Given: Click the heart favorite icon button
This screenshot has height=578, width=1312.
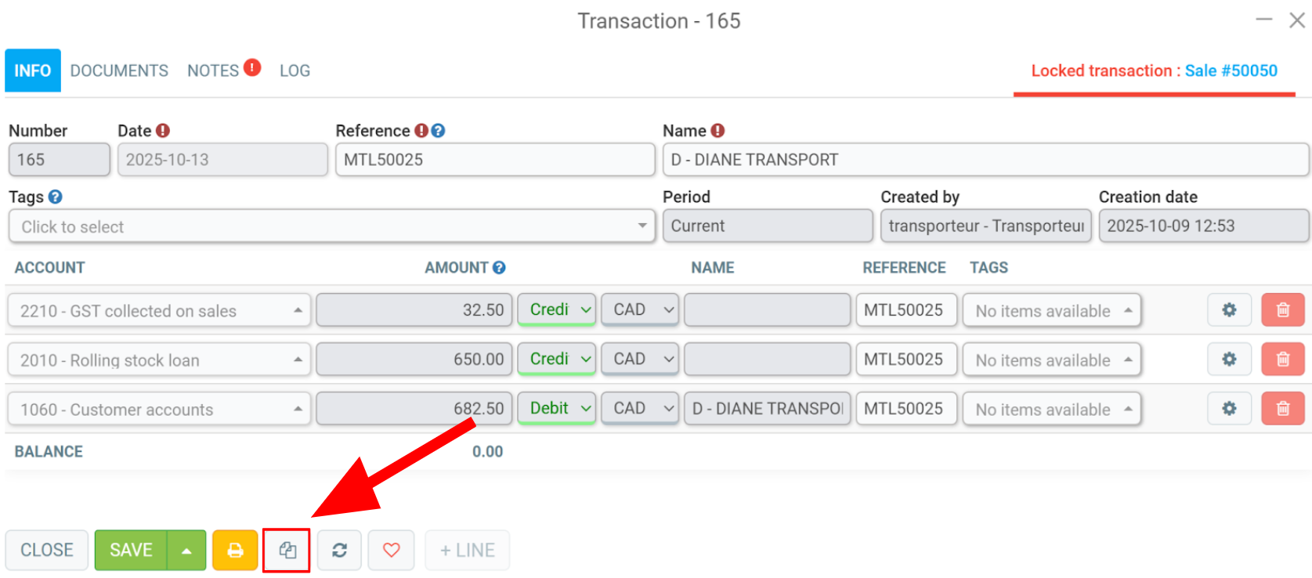Looking at the screenshot, I should [x=392, y=551].
